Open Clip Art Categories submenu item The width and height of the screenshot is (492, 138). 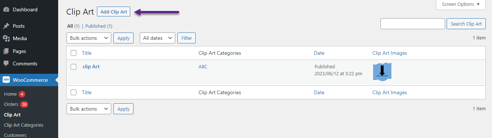pos(24,125)
